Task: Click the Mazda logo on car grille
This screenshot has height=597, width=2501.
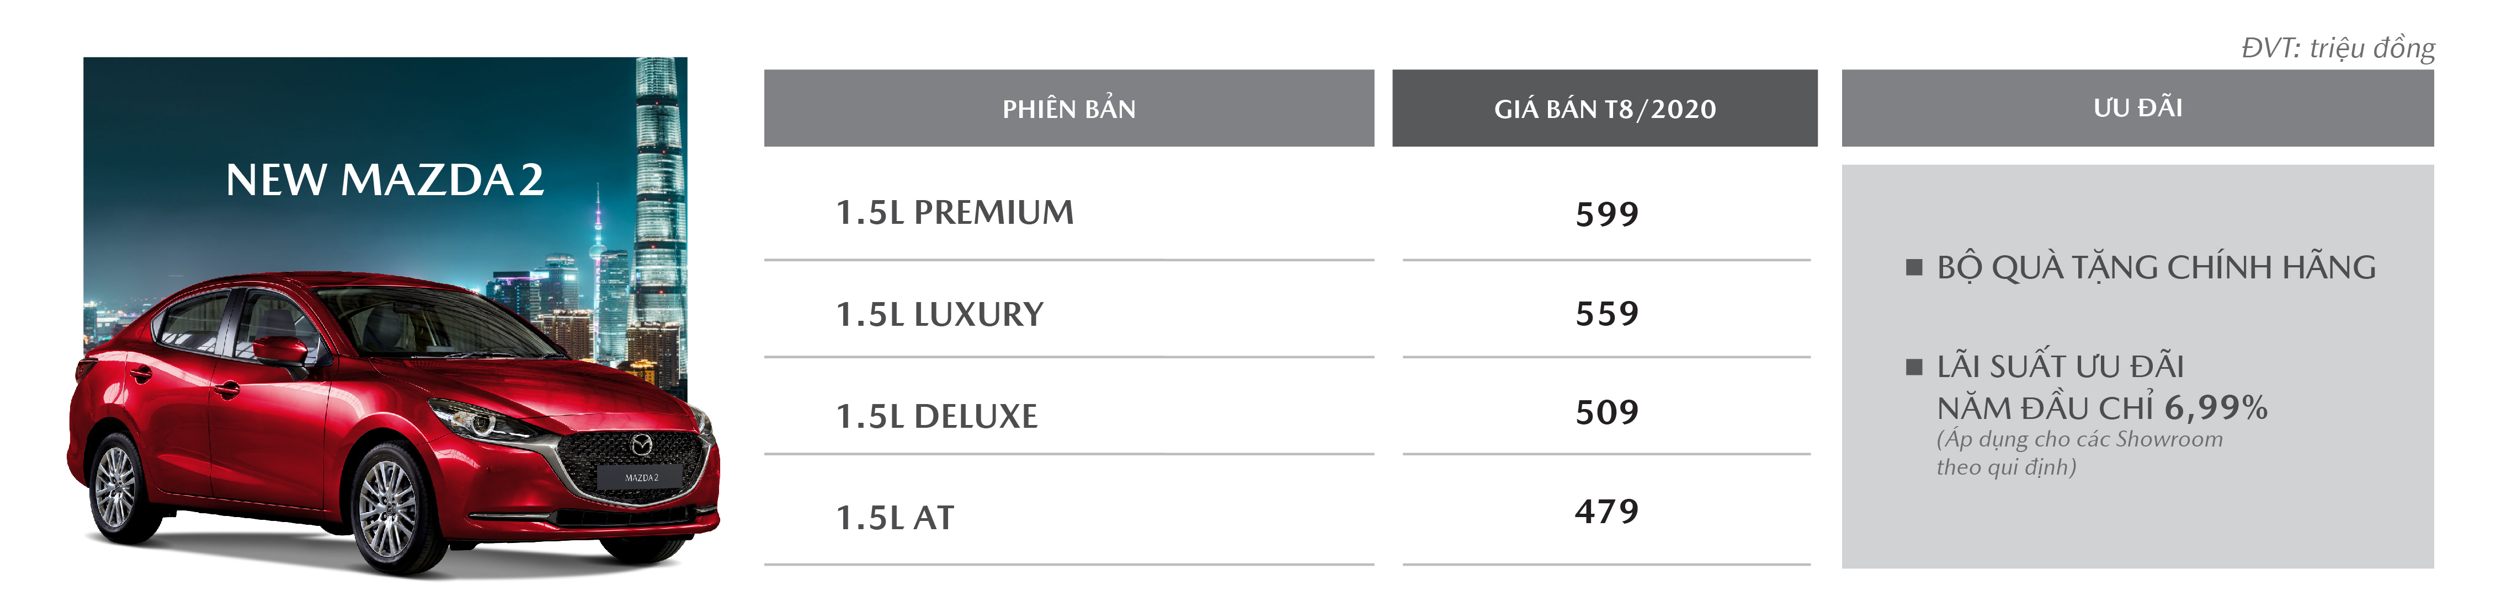Action: point(642,445)
